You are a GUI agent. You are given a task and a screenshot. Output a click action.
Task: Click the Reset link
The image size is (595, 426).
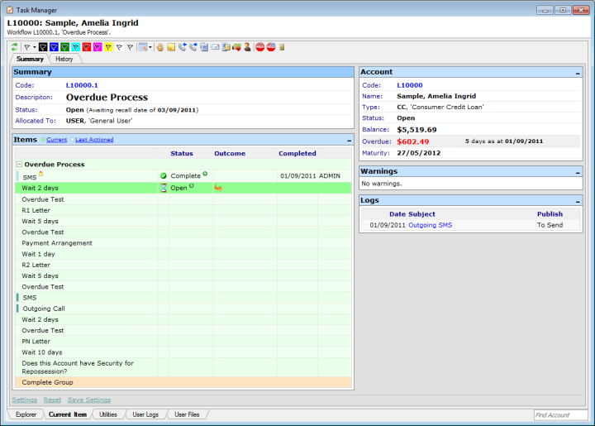[52, 400]
